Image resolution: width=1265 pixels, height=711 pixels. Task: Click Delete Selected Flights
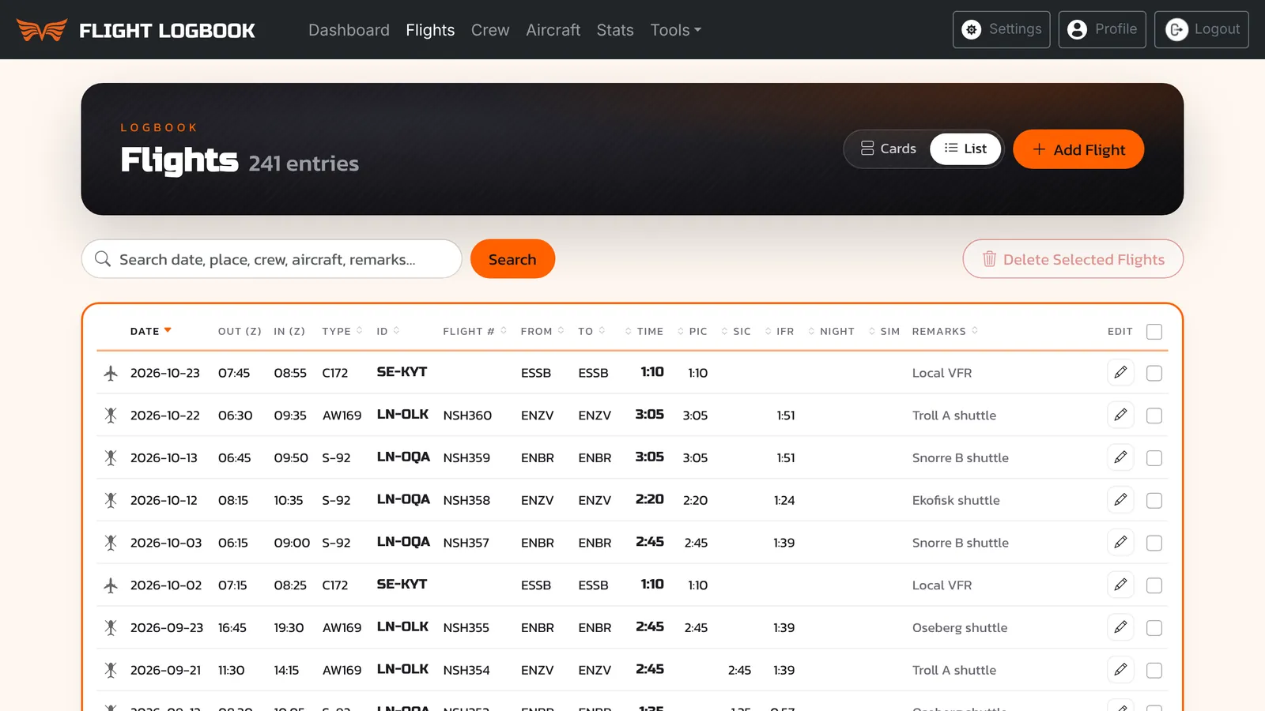[1073, 259]
